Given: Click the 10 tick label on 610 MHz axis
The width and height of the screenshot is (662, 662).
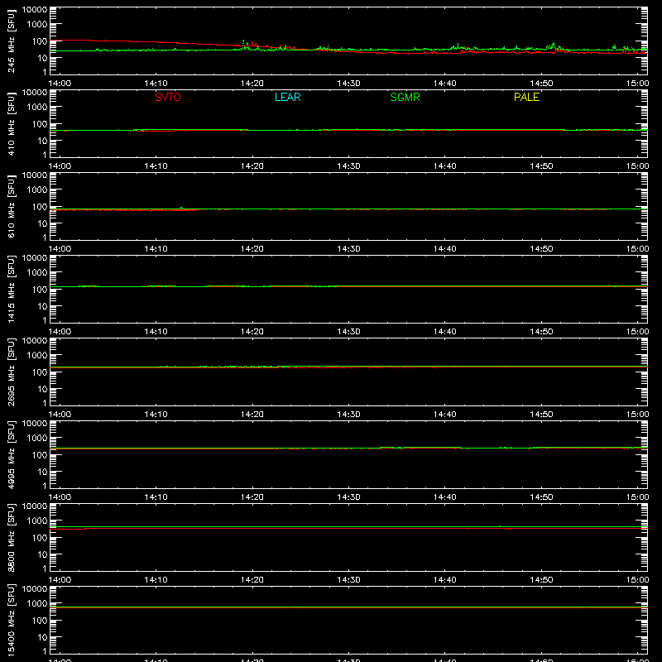Looking at the screenshot, I should coord(42,223).
